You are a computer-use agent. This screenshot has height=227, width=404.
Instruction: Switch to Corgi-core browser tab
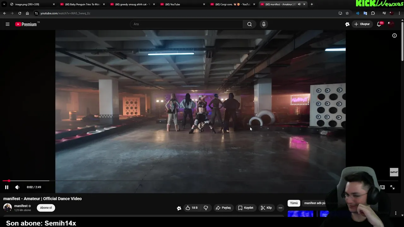click(x=233, y=4)
